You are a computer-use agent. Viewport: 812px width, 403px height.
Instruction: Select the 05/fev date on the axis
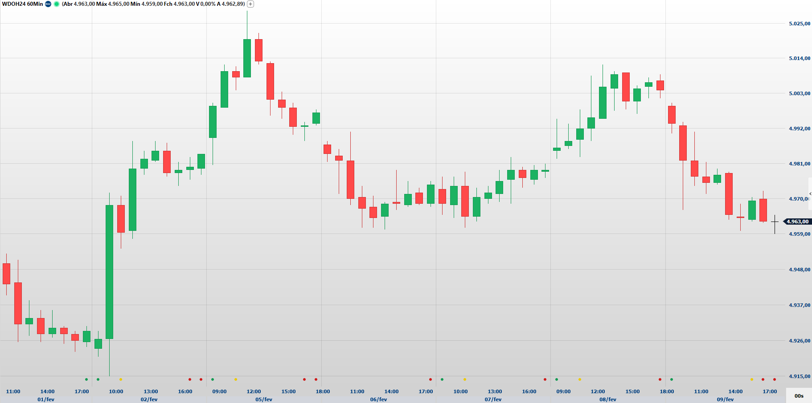pos(263,399)
